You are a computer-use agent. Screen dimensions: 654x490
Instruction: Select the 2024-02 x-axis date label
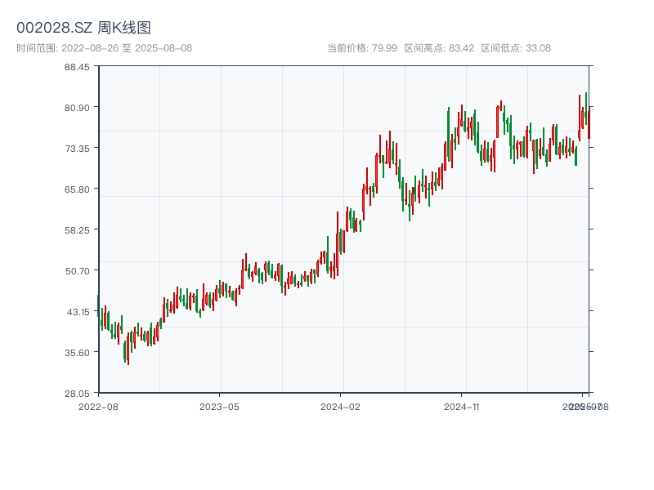tap(341, 406)
